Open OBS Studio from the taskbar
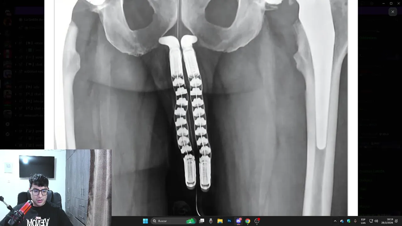The height and width of the screenshot is (226, 402). click(257, 221)
